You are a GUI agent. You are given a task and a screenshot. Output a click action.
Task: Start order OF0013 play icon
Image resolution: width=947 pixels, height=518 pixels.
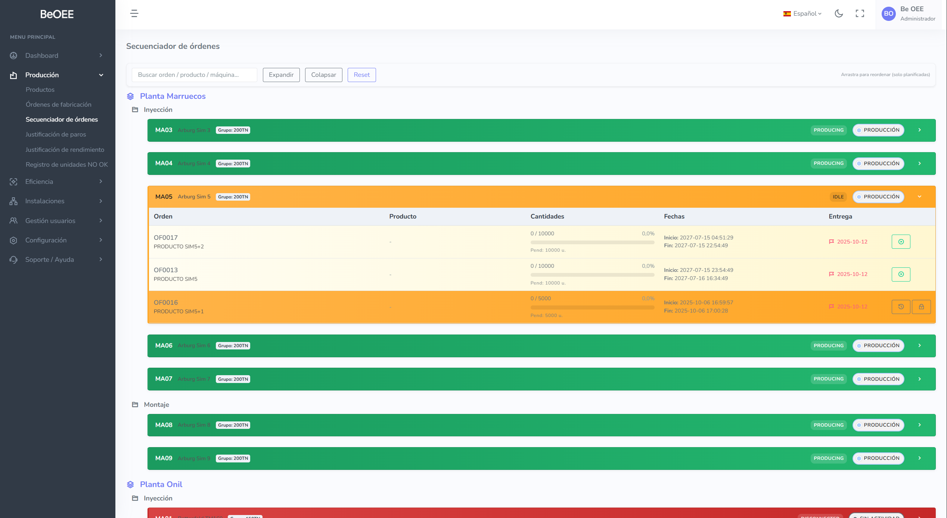901,274
